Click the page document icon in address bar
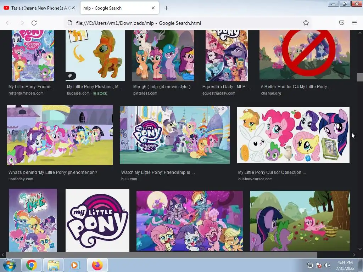Screen dimensions: 363x272 tap(70, 23)
